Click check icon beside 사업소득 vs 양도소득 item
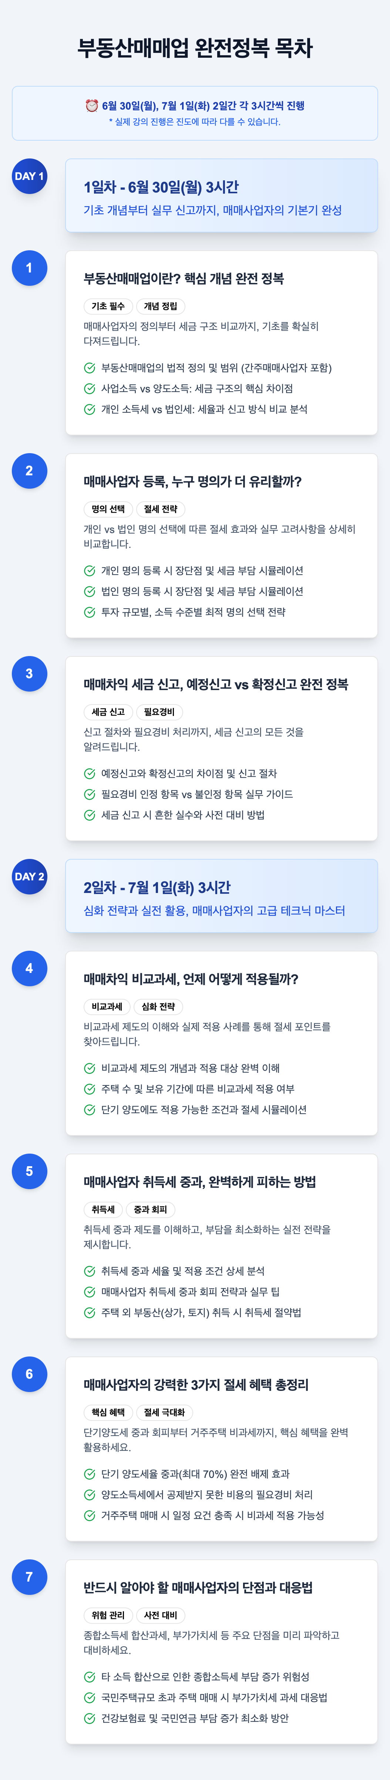This screenshot has width=390, height=1780. 90,388
